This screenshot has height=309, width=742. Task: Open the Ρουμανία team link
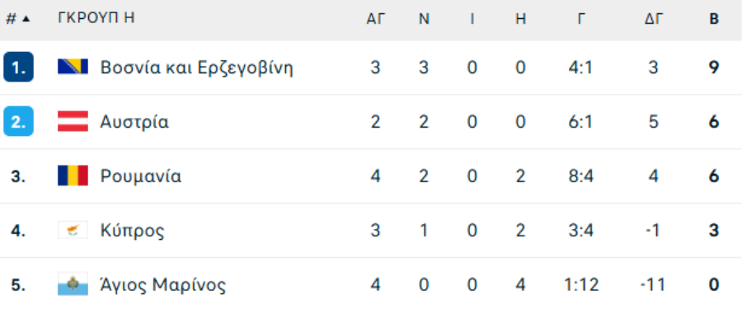[x=140, y=176]
